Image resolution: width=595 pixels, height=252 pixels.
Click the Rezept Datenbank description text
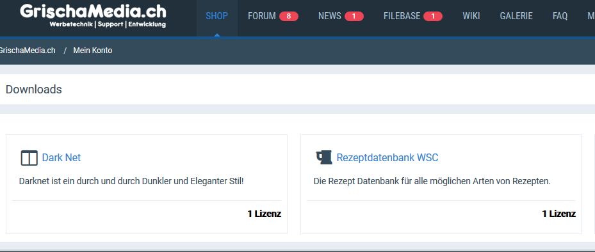[432, 181]
